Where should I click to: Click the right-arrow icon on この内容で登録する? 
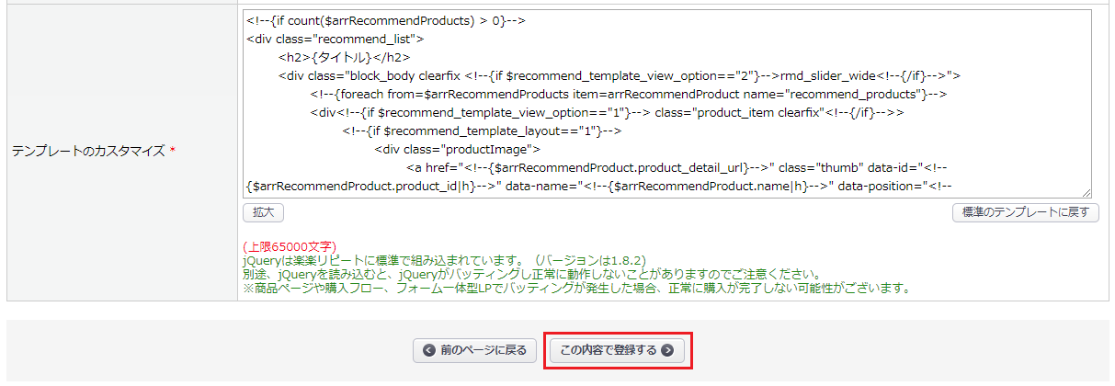667,350
